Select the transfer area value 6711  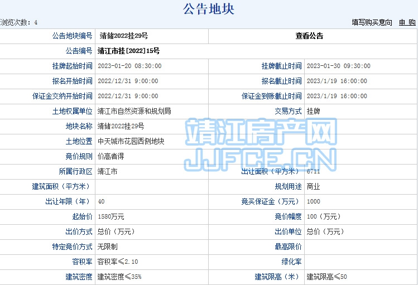tap(313, 171)
